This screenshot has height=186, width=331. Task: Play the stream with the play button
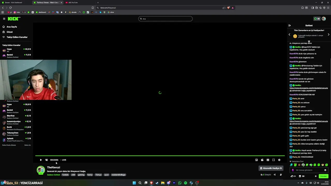click(41, 160)
